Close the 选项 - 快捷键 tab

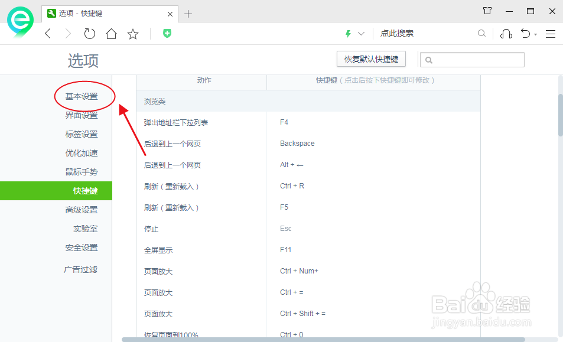[170, 14]
